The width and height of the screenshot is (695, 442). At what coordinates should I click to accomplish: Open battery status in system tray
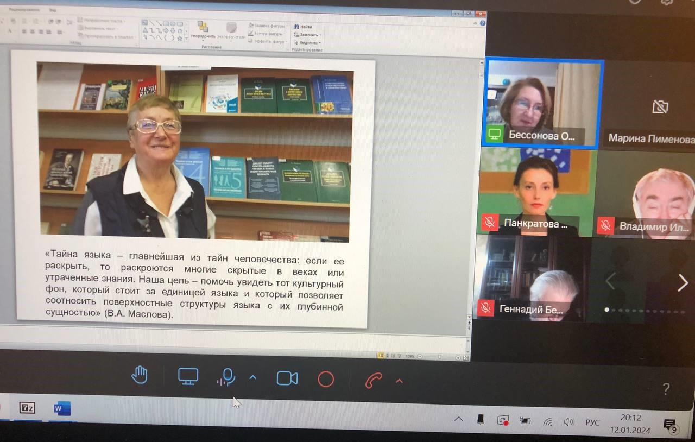(525, 421)
